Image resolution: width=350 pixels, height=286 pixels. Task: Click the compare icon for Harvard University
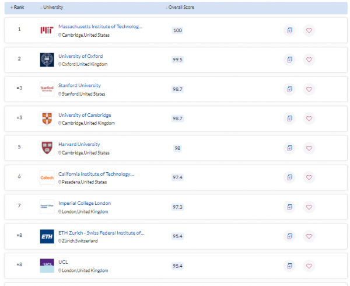290,148
